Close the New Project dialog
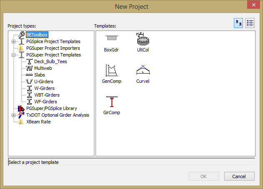Screen dimensions: 263x189 pyautogui.click(x=252, y=6)
